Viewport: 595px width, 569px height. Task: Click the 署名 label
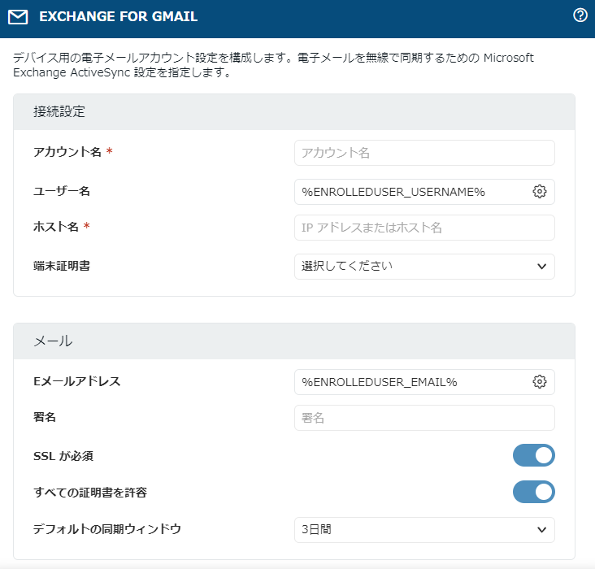[45, 417]
